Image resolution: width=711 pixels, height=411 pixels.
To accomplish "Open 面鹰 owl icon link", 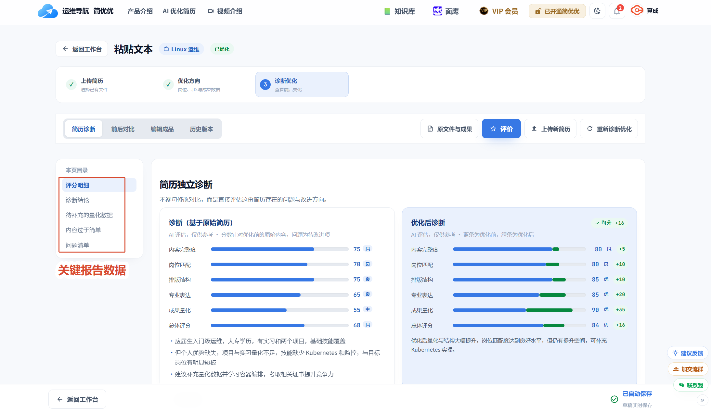I will [x=438, y=11].
